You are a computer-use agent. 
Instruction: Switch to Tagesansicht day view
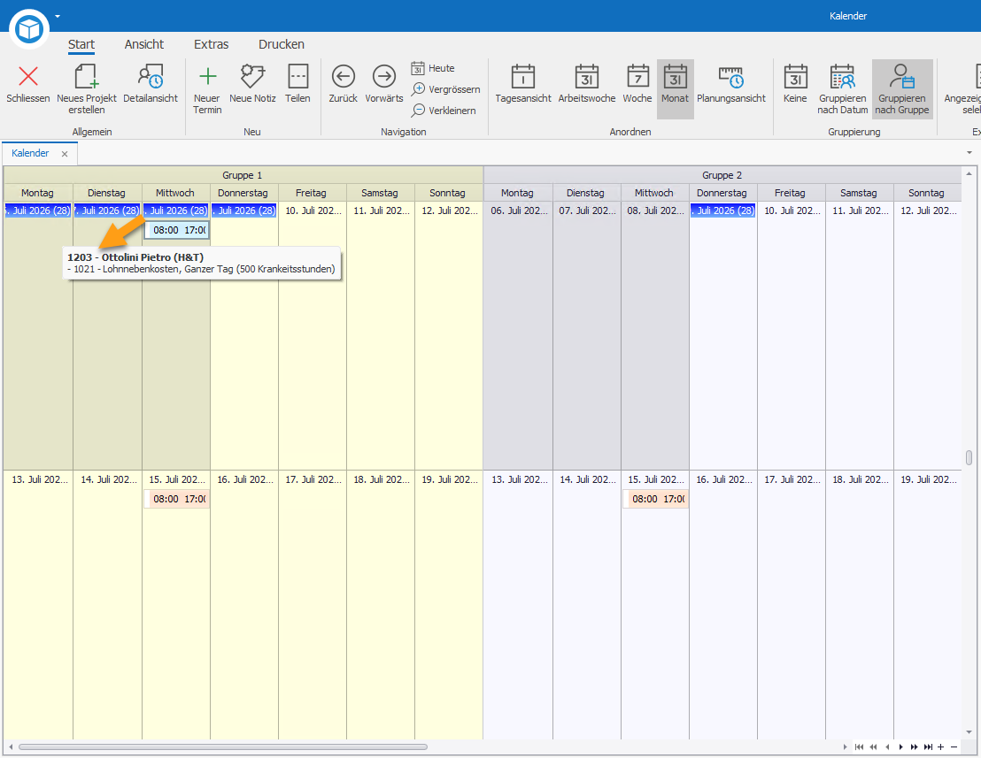point(523,83)
